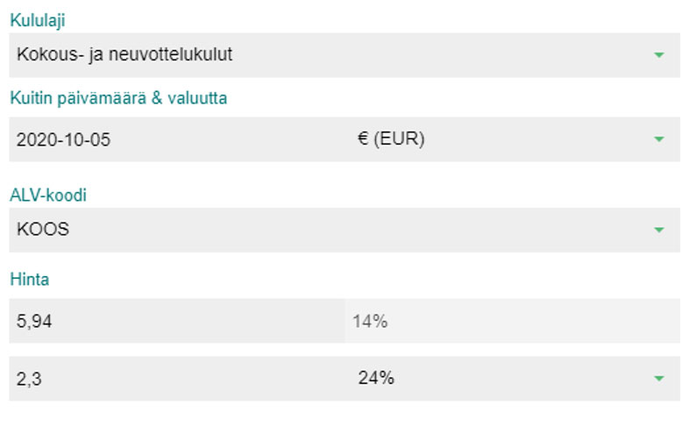This screenshot has width=689, height=426.
Task: Click the Kuitin päivämäärä & valuutta label
Action: click(x=118, y=98)
